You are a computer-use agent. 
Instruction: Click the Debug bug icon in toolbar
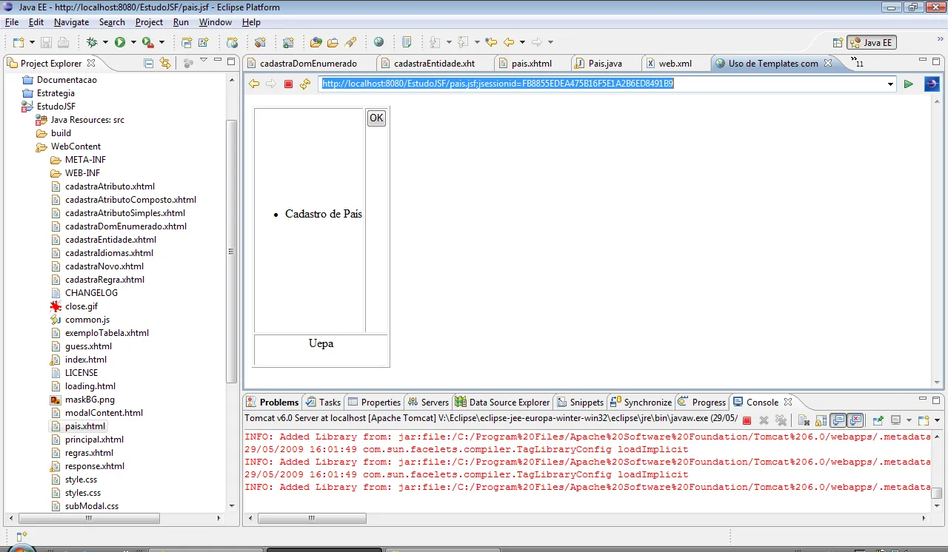tap(92, 42)
